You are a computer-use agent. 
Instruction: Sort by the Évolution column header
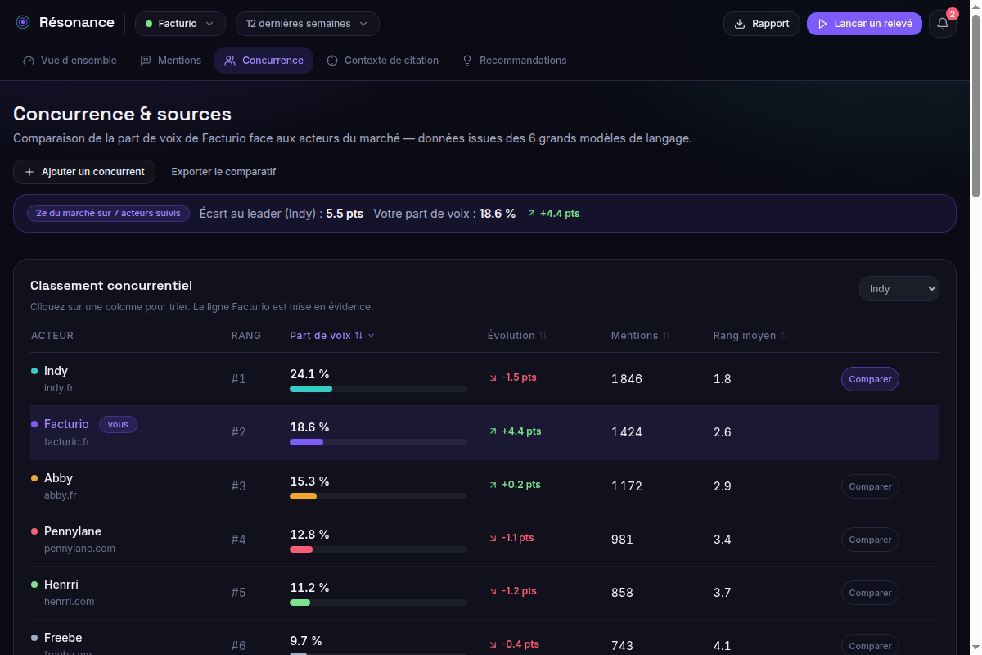point(517,336)
